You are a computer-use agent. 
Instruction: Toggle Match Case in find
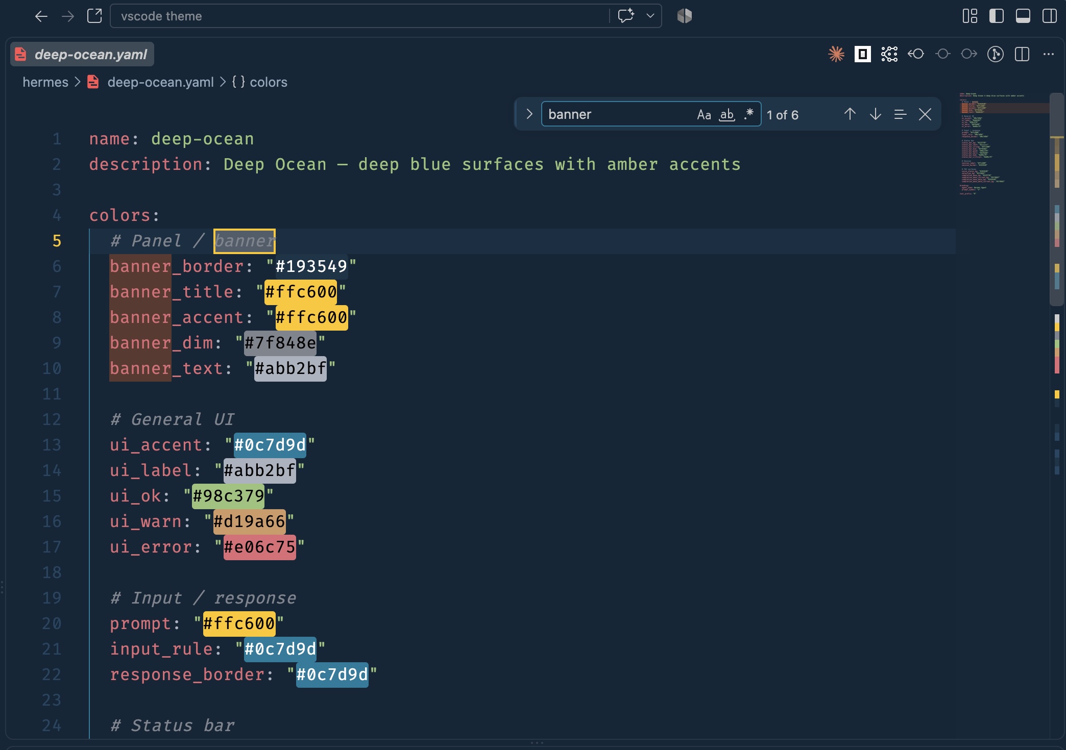704,114
